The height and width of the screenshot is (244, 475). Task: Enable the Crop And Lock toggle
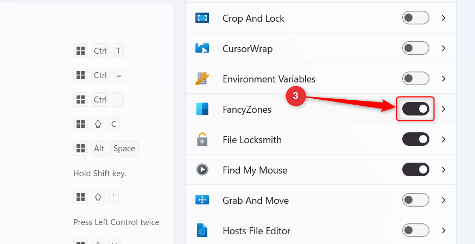click(x=416, y=18)
